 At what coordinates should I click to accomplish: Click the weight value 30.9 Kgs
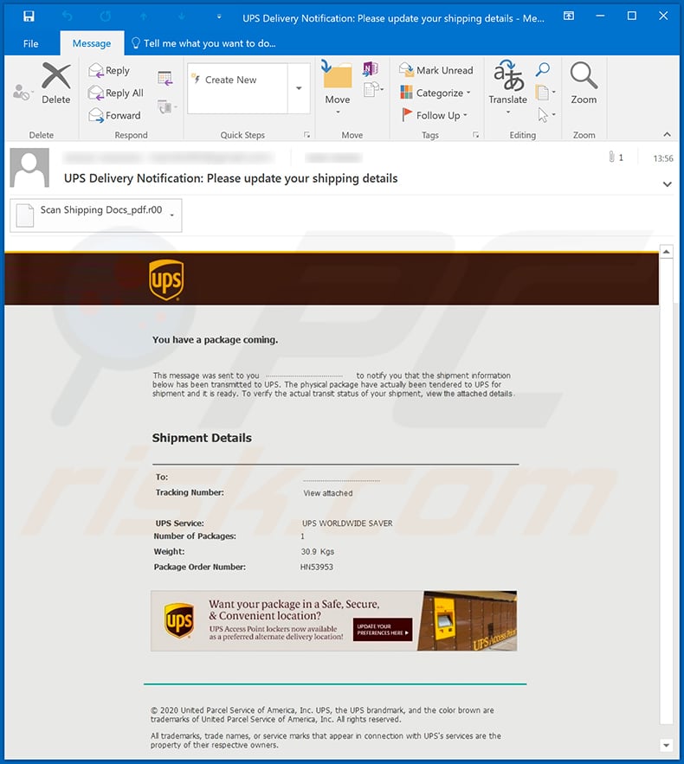[x=318, y=551]
